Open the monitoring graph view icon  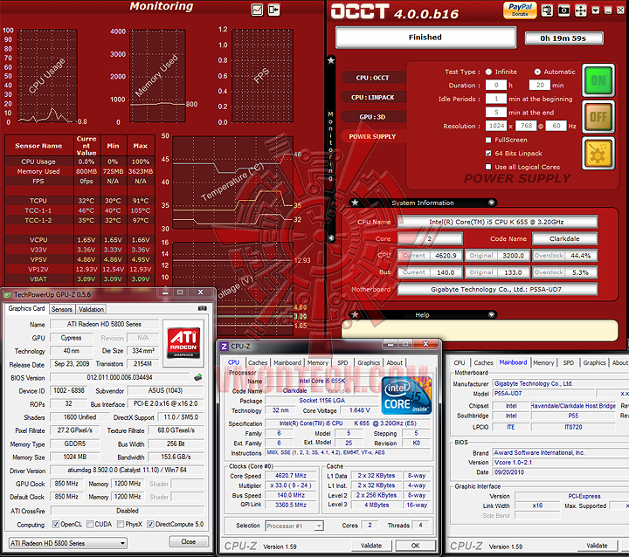tap(257, 10)
